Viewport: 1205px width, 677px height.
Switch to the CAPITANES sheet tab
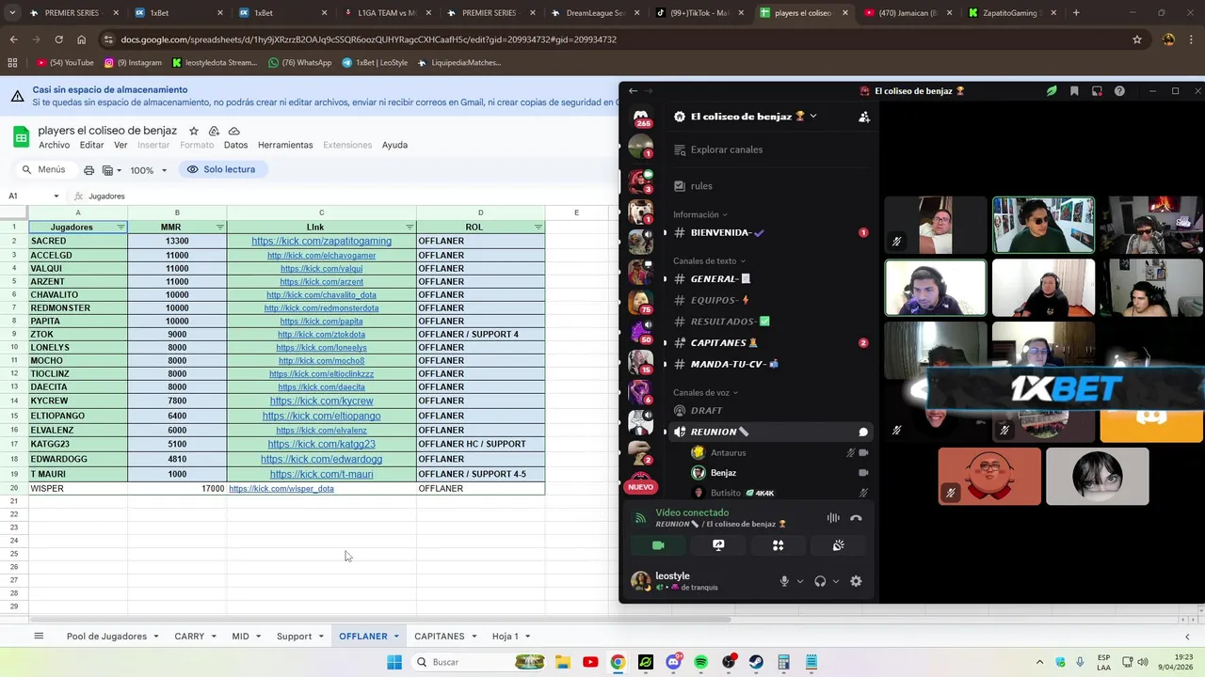(440, 637)
